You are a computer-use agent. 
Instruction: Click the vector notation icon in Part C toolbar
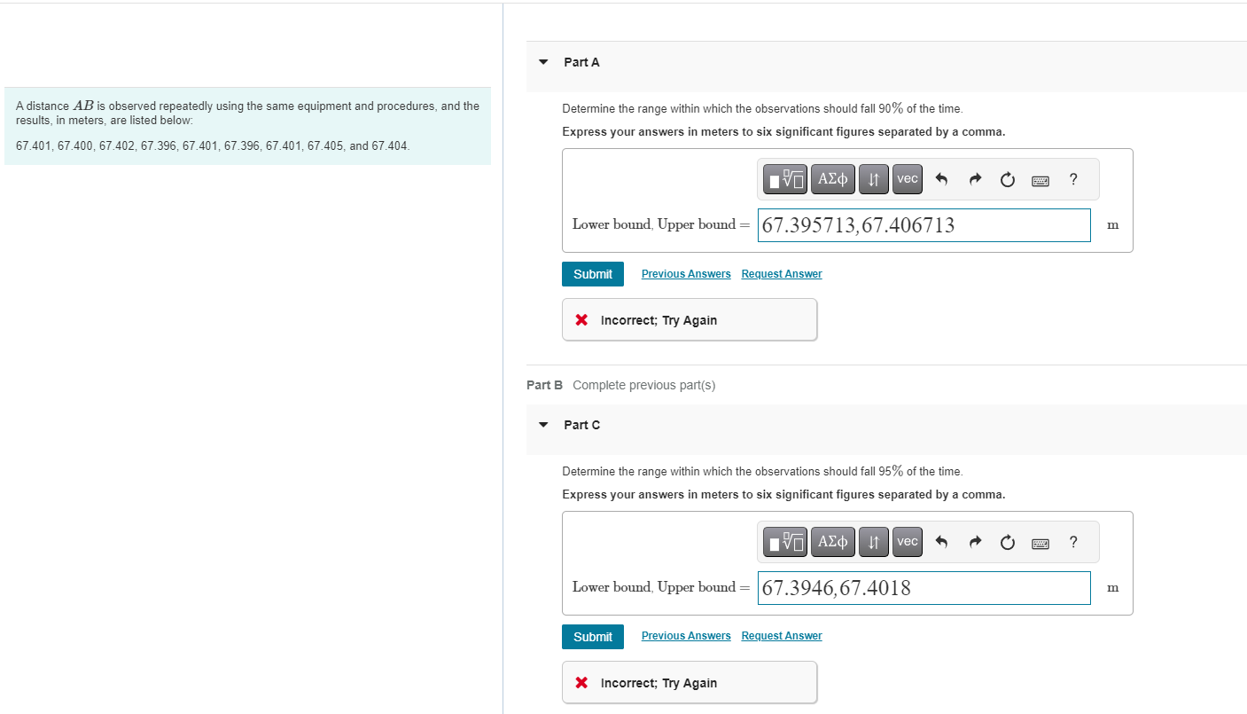point(907,541)
